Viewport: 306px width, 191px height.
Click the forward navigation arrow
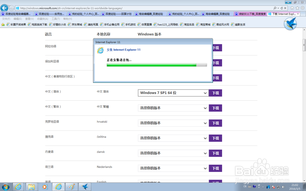click(12, 8)
